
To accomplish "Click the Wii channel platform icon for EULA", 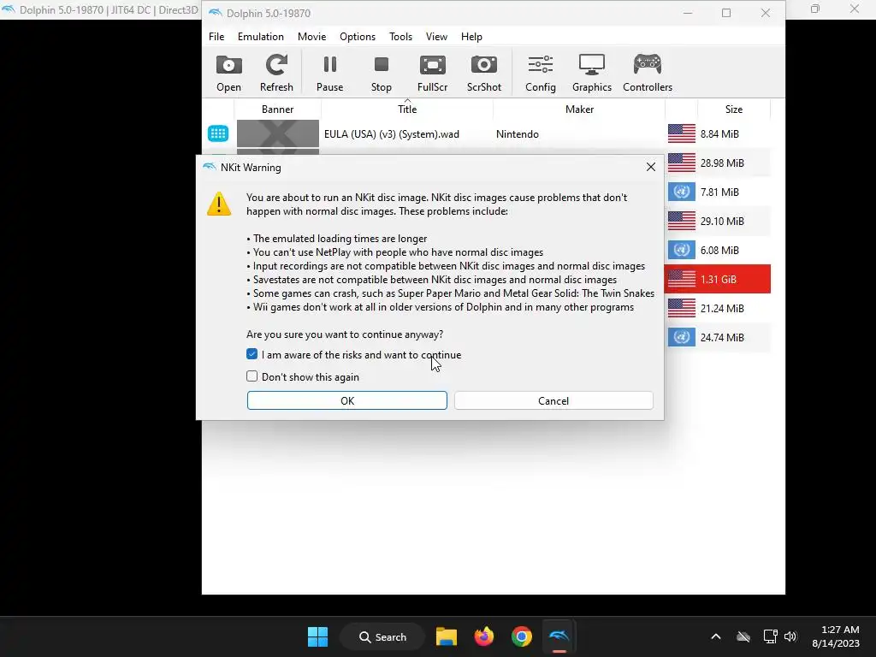I will point(218,133).
